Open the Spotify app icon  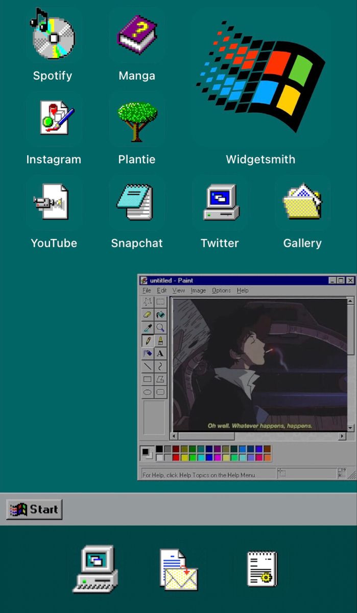pyautogui.click(x=53, y=37)
